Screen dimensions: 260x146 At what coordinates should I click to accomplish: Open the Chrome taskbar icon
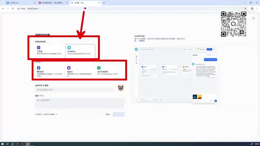(x=28, y=144)
